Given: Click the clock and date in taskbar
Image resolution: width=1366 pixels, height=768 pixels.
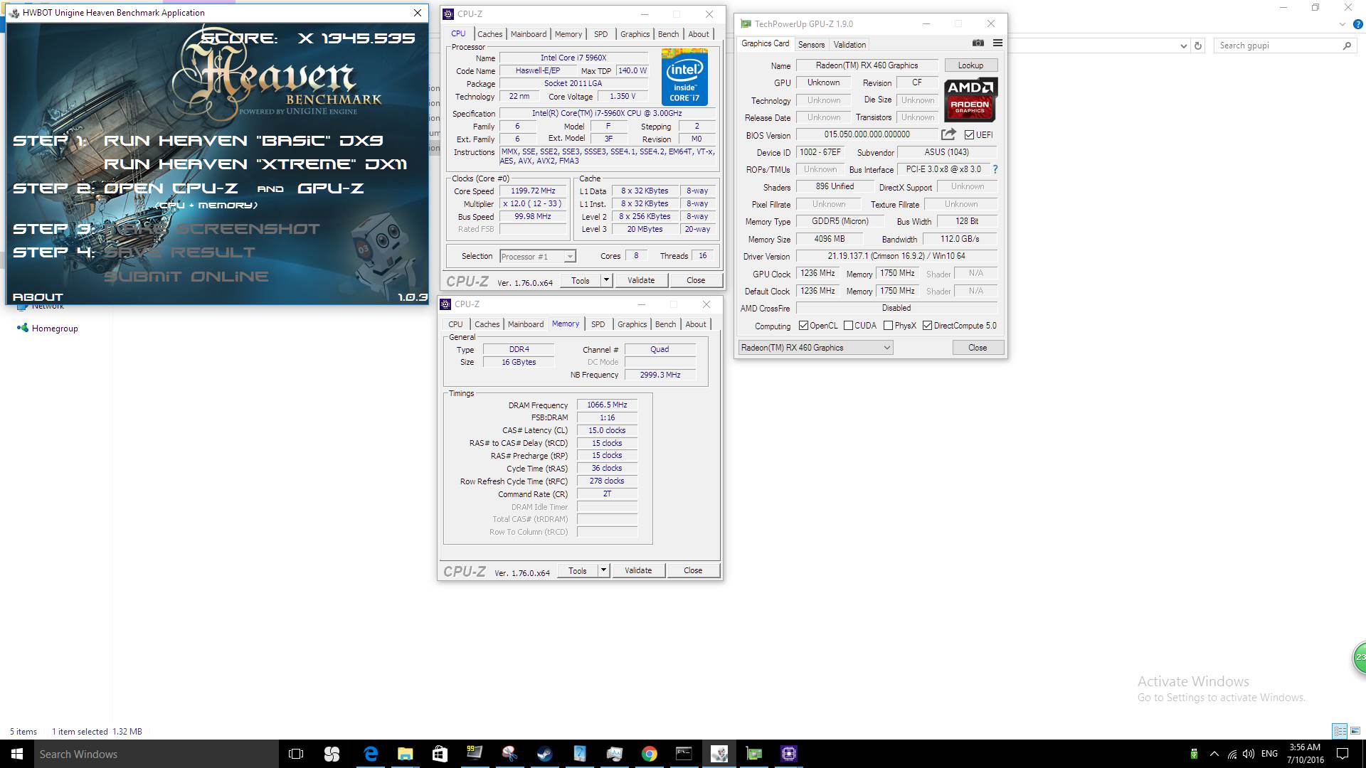Looking at the screenshot, I should point(1305,754).
